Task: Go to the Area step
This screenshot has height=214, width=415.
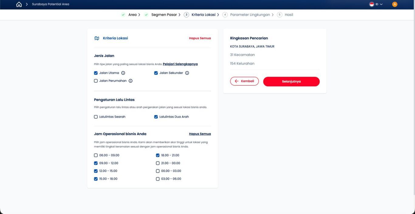Action: [132, 15]
